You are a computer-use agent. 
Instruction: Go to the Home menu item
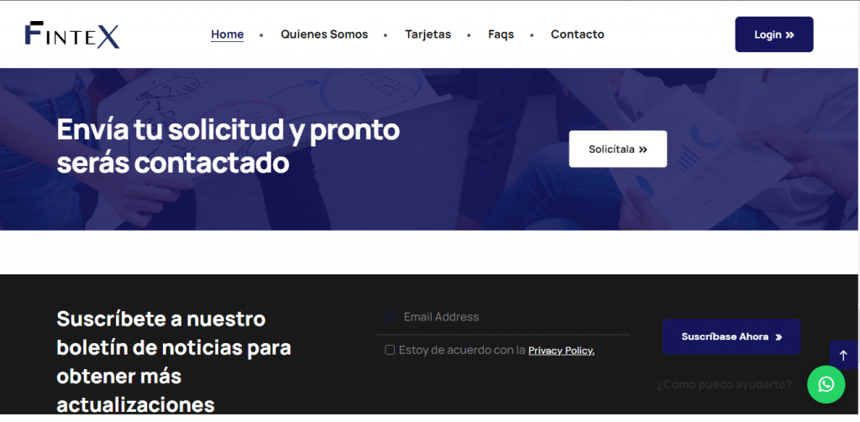pos(227,34)
